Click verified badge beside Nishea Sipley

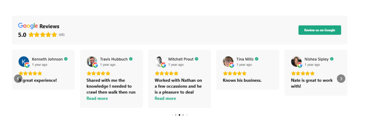(x=332, y=59)
